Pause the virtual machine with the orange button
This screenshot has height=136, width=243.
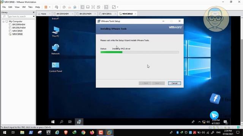pos(46,7)
